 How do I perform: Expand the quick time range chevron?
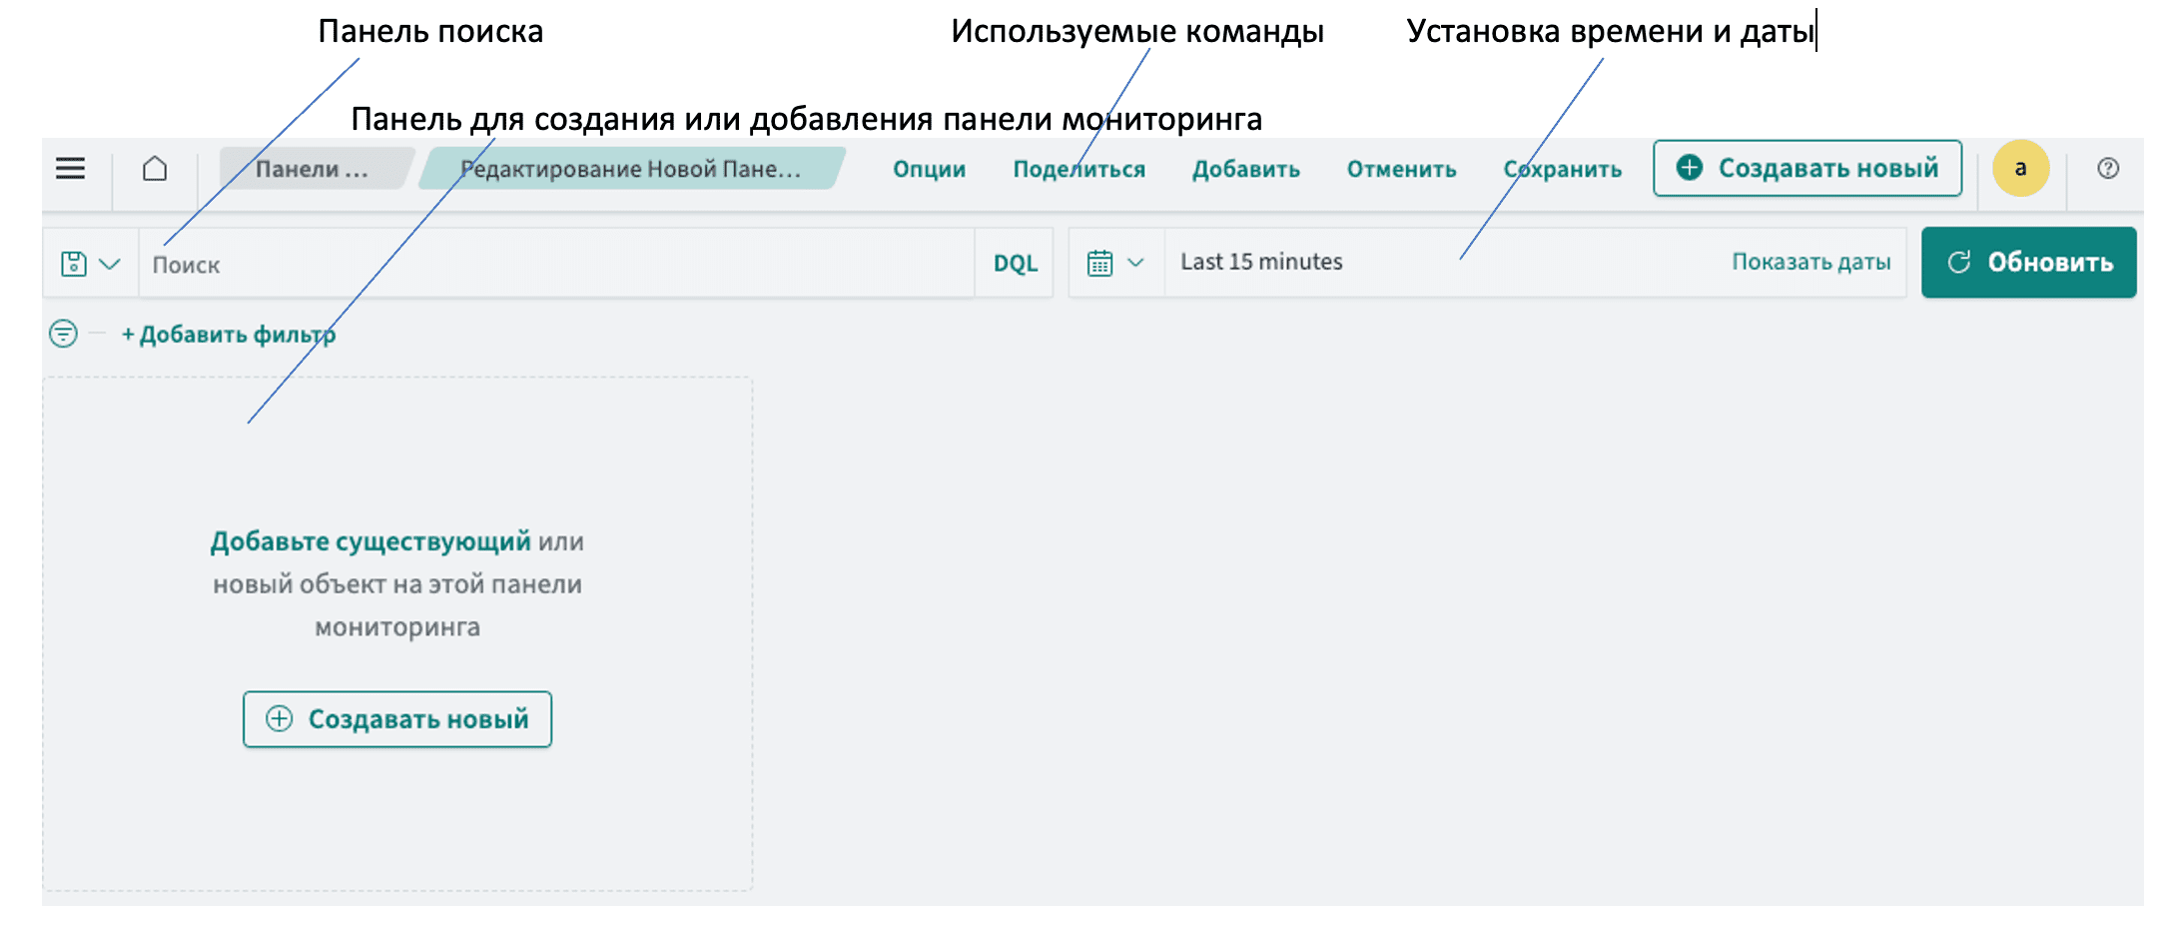coord(1135,263)
